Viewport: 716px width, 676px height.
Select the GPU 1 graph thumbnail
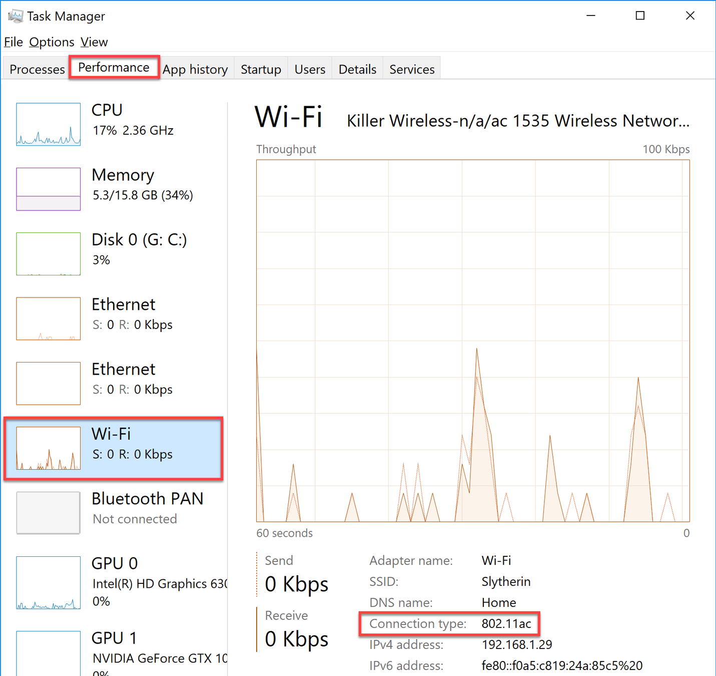click(48, 653)
